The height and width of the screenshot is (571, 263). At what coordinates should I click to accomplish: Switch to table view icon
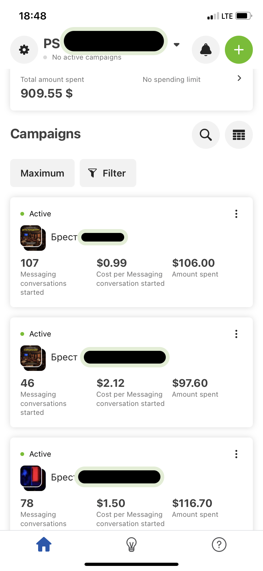click(x=239, y=135)
